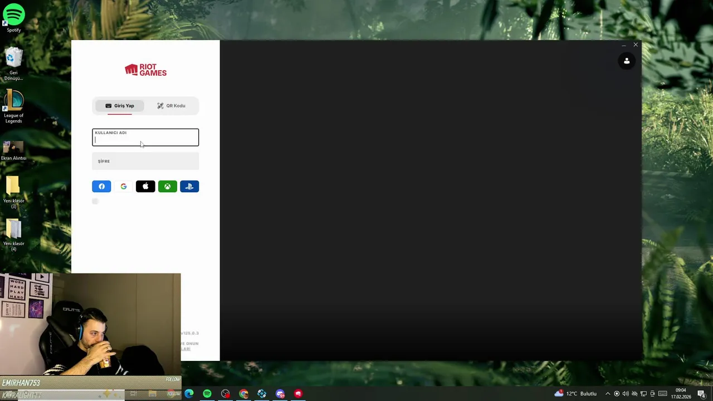713x401 pixels.
Task: Open Spotify from the taskbar
Action: [207, 394]
